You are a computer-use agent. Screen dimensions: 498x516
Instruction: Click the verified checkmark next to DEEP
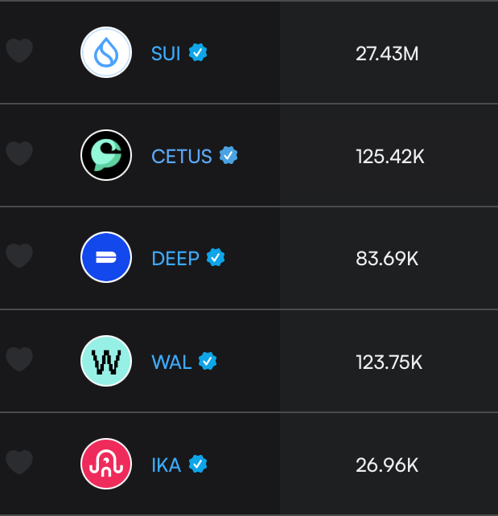pyautogui.click(x=216, y=257)
